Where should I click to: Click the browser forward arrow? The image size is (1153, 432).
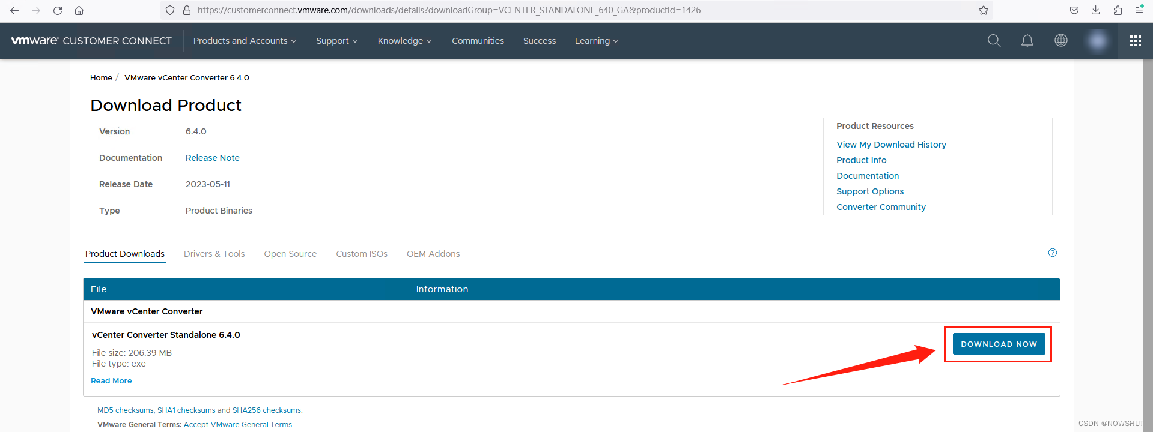[x=36, y=10]
